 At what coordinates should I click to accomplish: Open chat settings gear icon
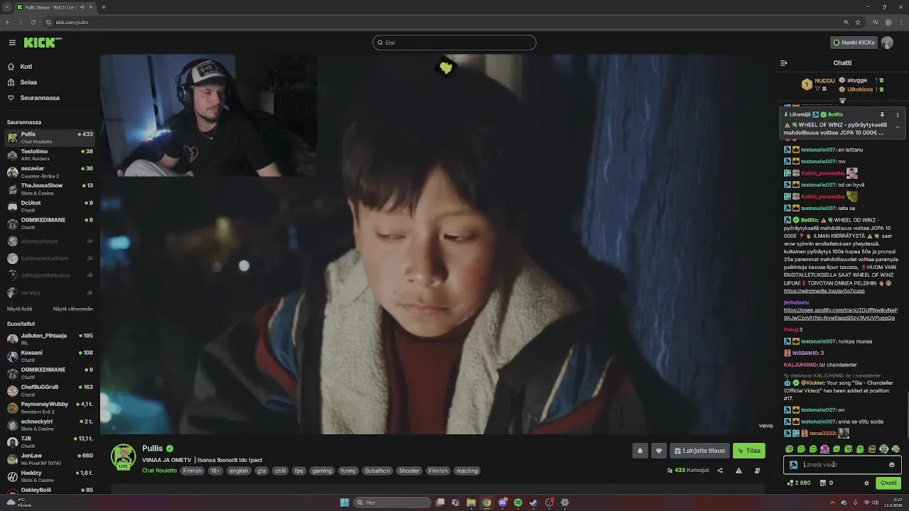pyautogui.click(x=866, y=483)
